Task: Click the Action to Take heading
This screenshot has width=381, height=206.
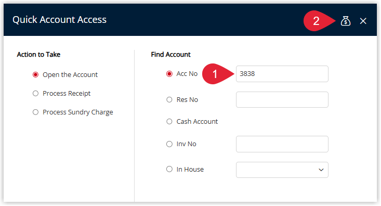Action: click(x=38, y=55)
